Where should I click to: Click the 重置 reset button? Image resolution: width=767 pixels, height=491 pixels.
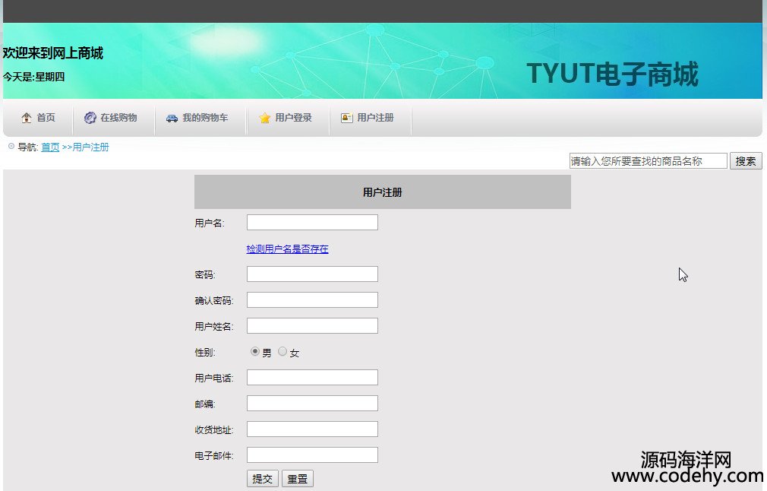point(298,479)
